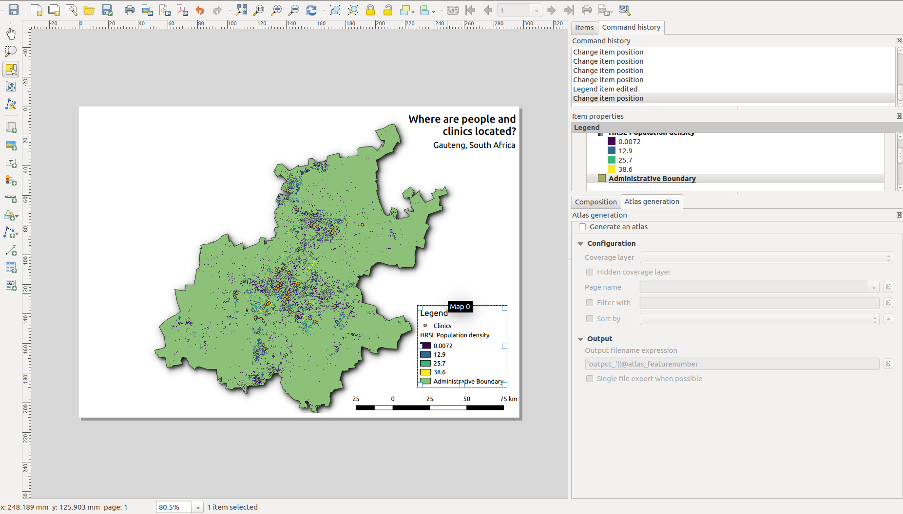903x514 pixels.
Task: Select the Zoom tool in left toolbar
Action: [11, 51]
